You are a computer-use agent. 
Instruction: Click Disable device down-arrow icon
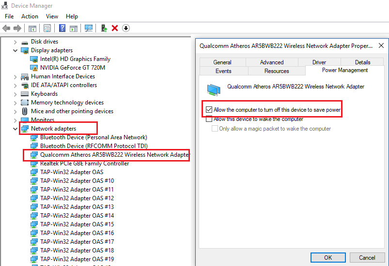(x=126, y=28)
